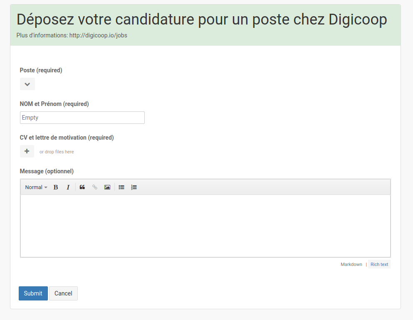Click the 'NOM et Prénom (required)' label
The image size is (413, 320).
pos(54,104)
